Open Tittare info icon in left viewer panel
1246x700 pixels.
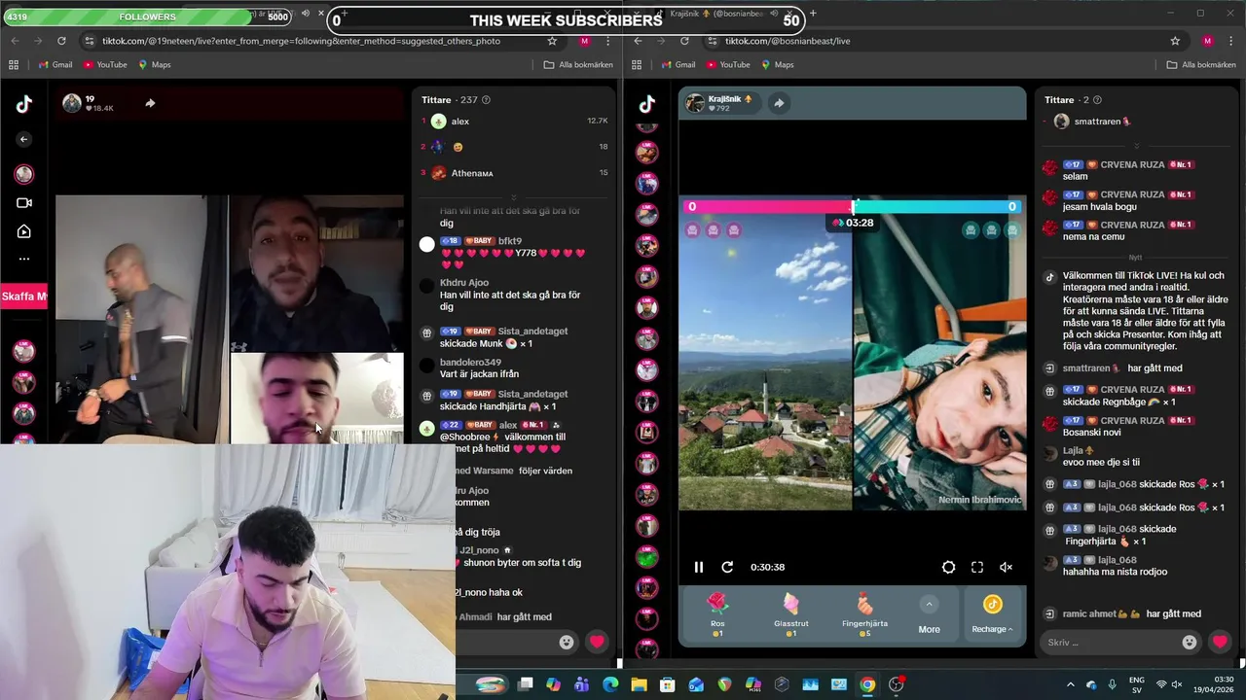pos(486,100)
